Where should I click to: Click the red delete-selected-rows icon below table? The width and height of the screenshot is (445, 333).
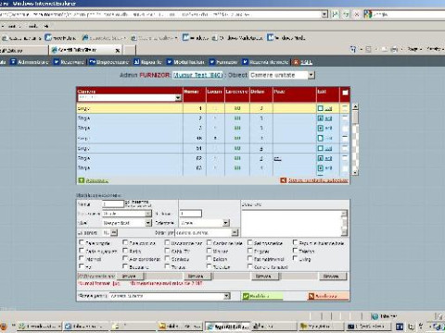coord(283,180)
